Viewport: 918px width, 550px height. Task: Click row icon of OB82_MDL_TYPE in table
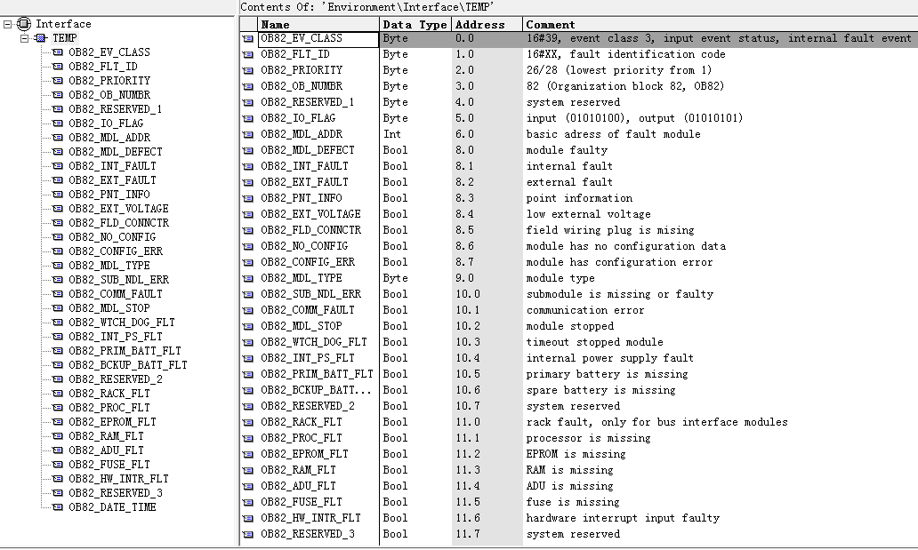tap(248, 278)
